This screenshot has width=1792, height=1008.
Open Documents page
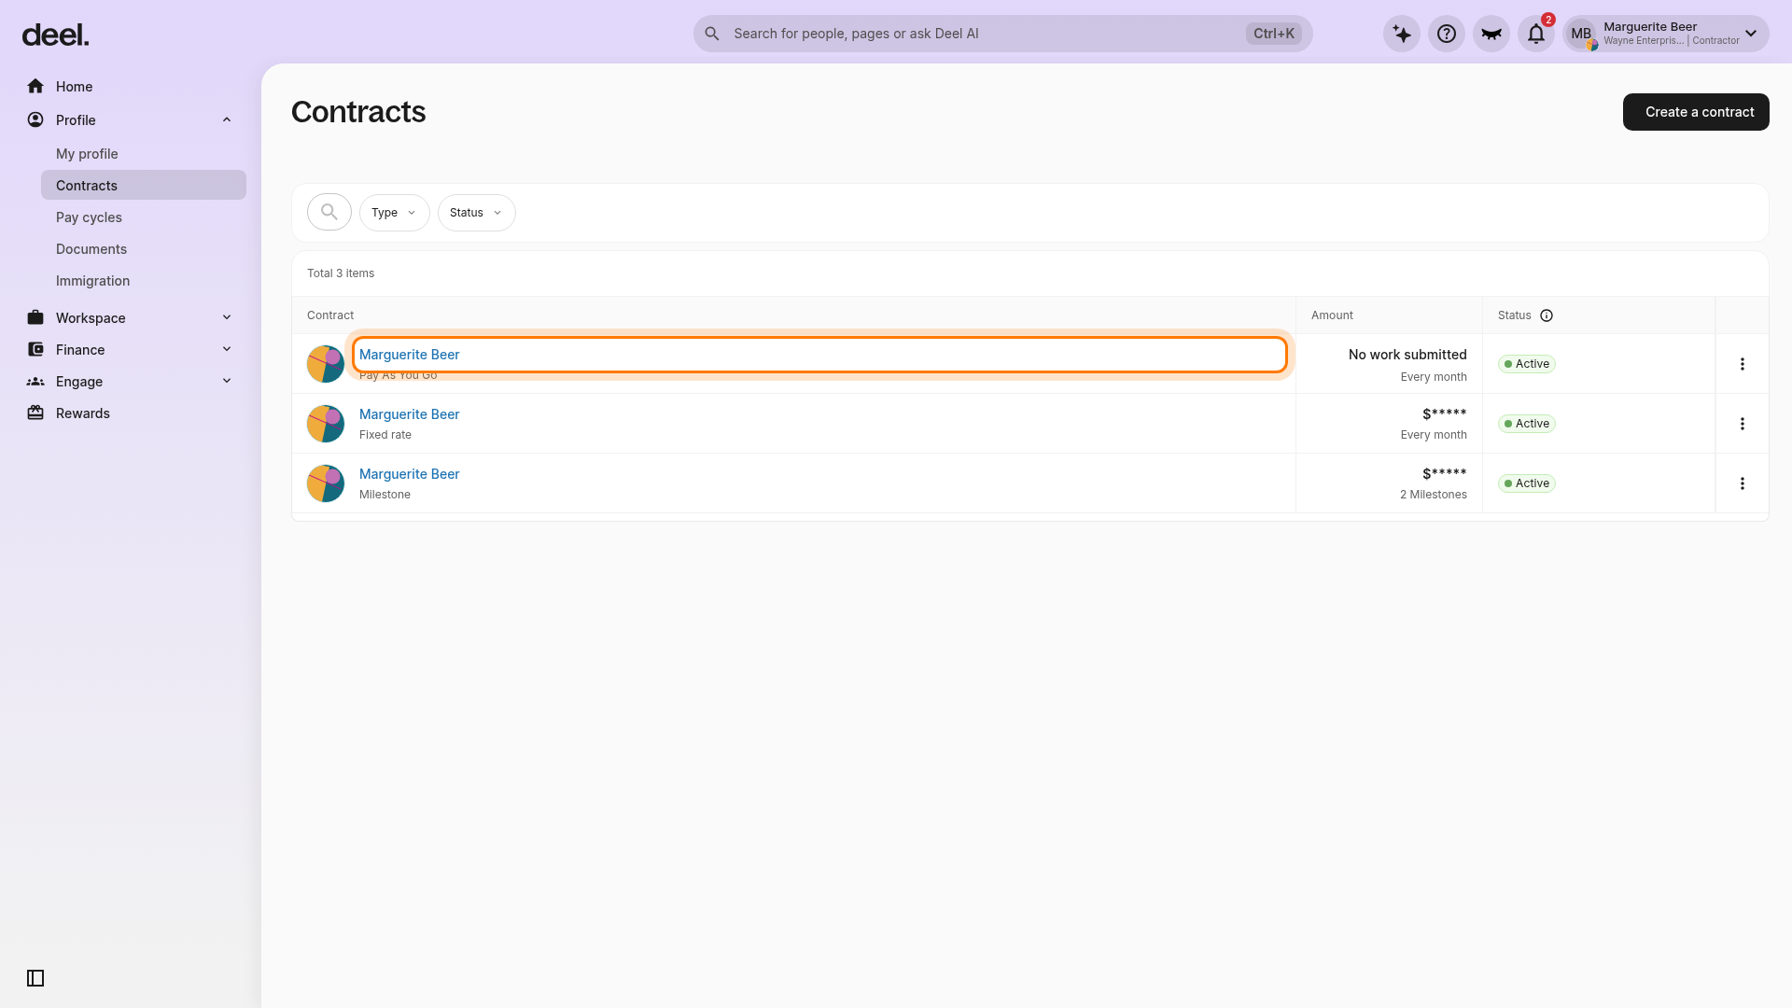coord(91,249)
